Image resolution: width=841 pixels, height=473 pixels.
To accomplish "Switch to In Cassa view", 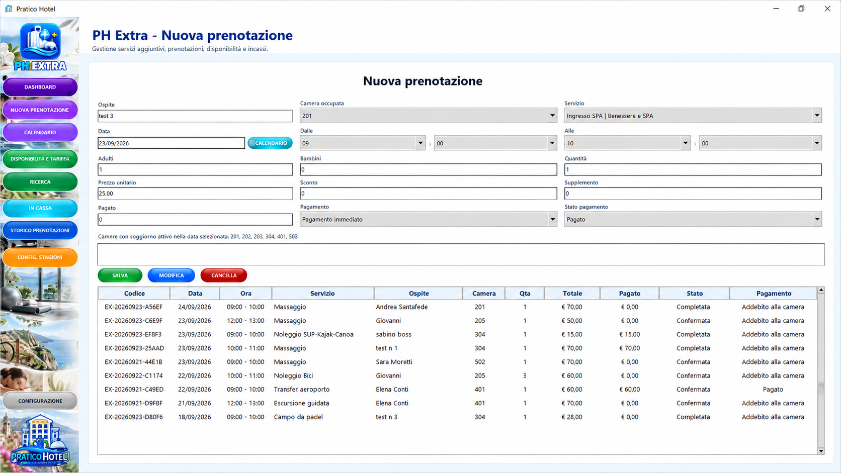I will point(40,208).
